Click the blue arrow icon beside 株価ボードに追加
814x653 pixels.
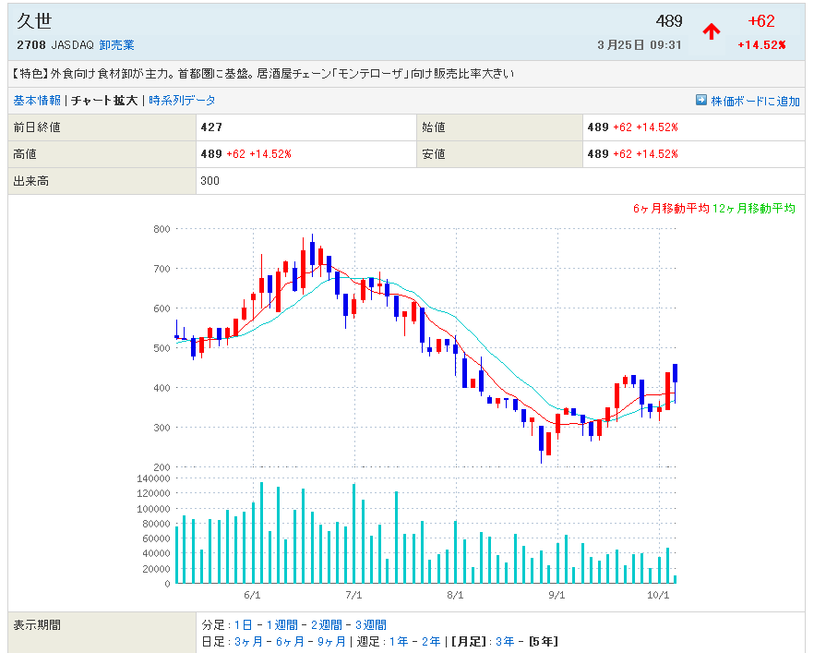(x=701, y=100)
